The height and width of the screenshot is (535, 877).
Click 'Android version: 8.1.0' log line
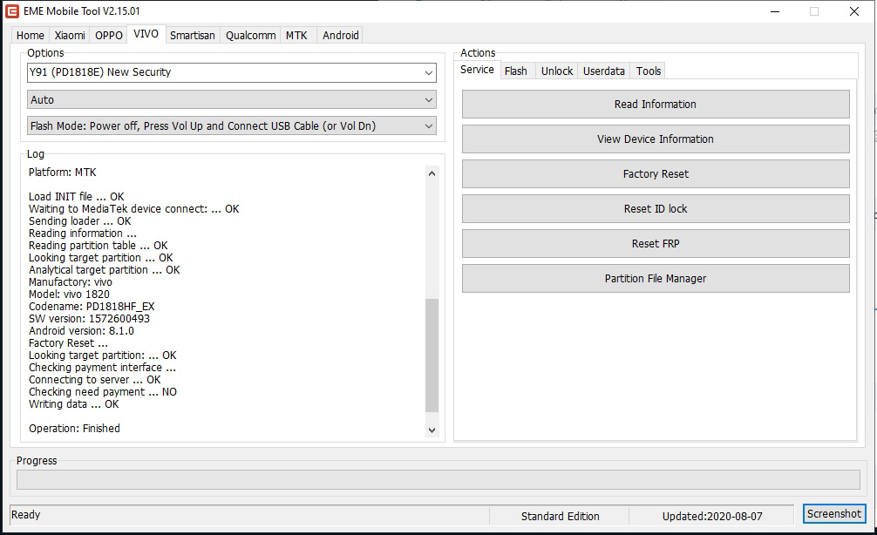tap(82, 331)
